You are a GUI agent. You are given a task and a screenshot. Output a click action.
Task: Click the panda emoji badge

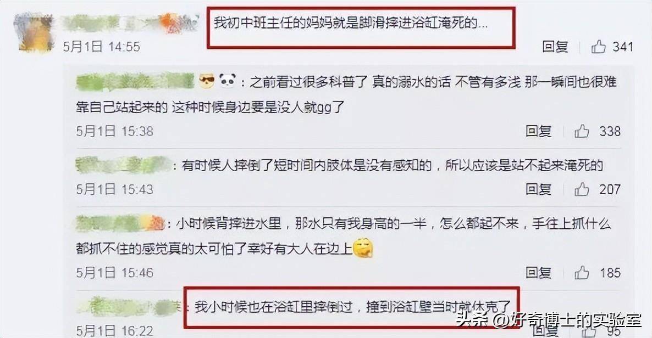(x=227, y=80)
